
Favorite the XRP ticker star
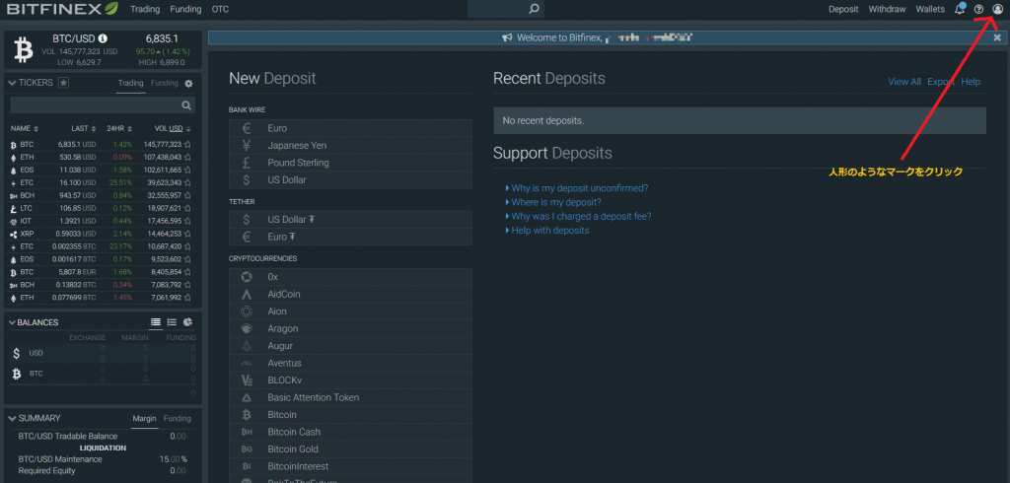click(x=187, y=234)
